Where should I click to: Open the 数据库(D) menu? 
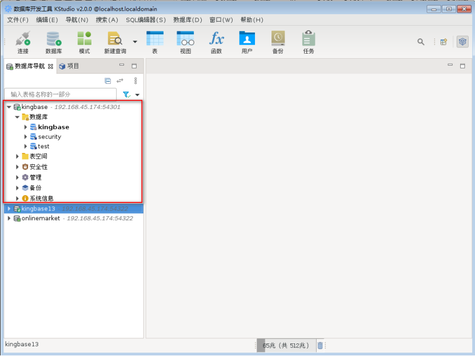tap(187, 20)
